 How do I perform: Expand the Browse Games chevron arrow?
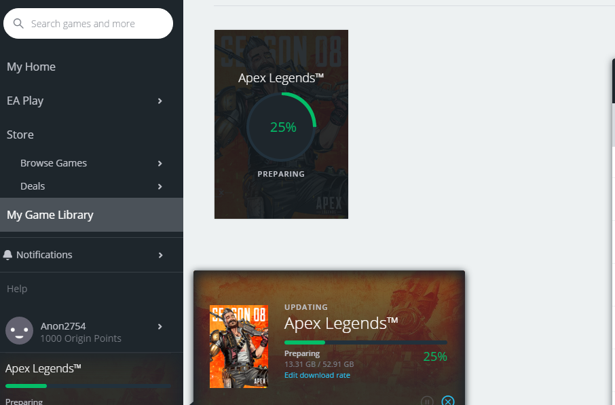160,163
